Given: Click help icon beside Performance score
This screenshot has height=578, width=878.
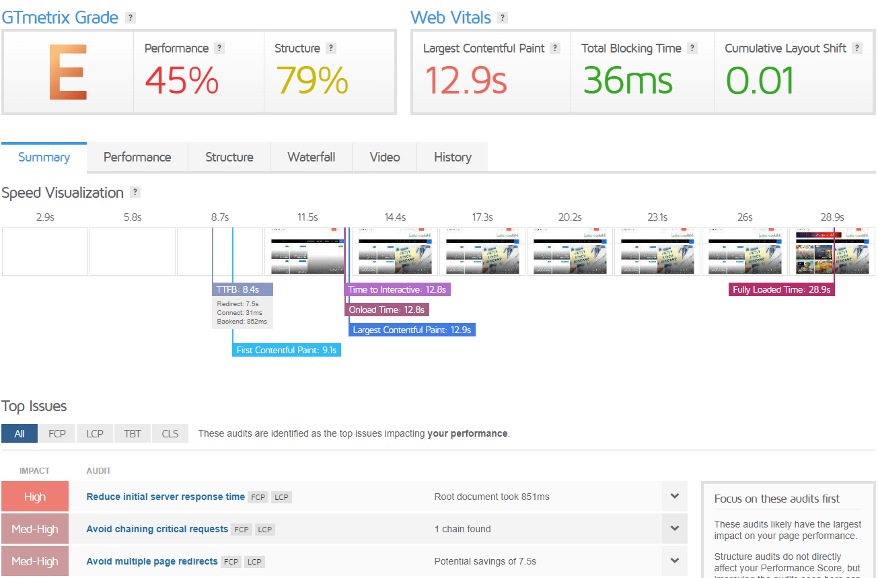Looking at the screenshot, I should [219, 48].
